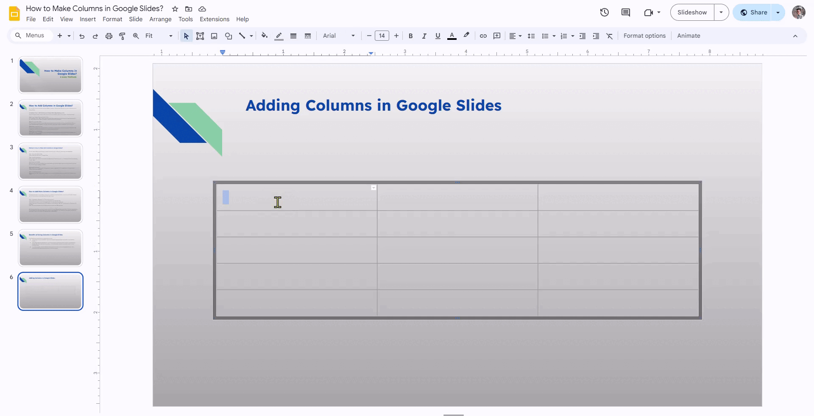This screenshot has height=416, width=814.
Task: Expand the Slideshow options arrow
Action: [x=721, y=12]
